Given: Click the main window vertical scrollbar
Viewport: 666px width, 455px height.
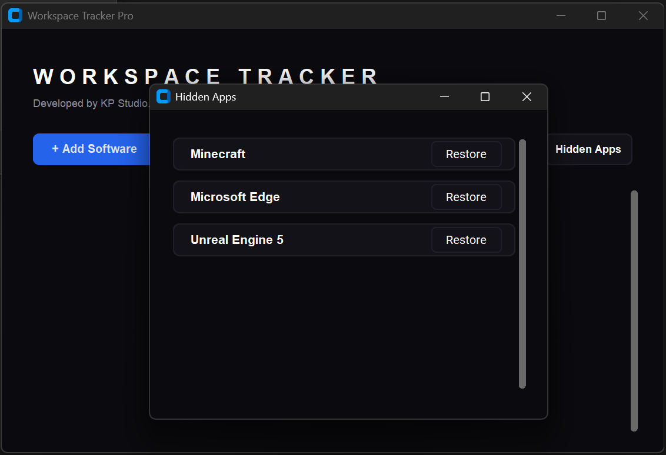Looking at the screenshot, I should pos(634,310).
